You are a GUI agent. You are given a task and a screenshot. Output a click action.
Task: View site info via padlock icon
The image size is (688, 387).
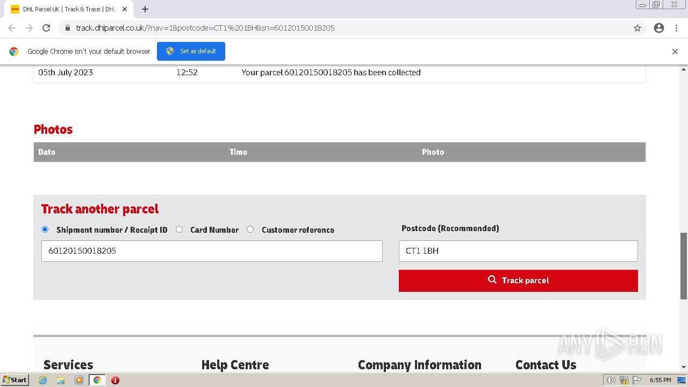(67, 28)
